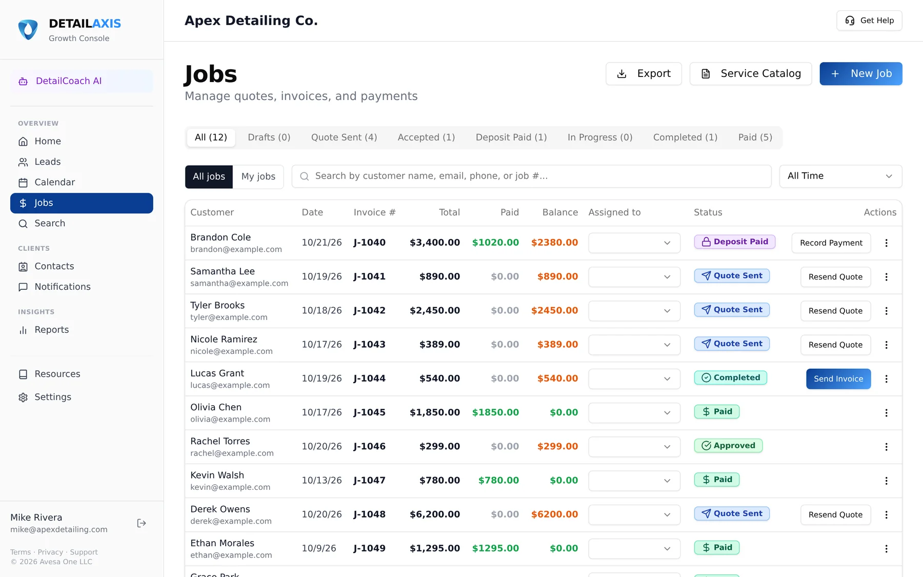The image size is (923, 577).
Task: Select the Completed (1) tab
Action: [x=685, y=137]
